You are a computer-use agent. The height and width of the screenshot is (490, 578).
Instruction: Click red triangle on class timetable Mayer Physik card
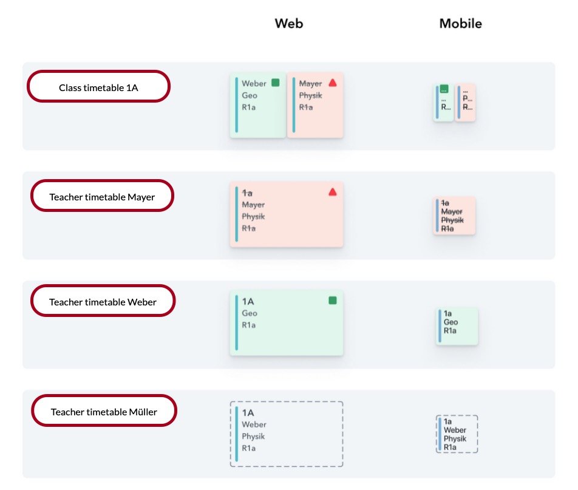coord(332,83)
